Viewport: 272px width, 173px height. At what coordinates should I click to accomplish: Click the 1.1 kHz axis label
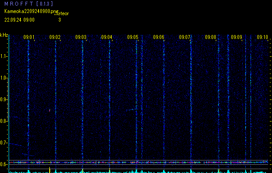(x=3, y=56)
